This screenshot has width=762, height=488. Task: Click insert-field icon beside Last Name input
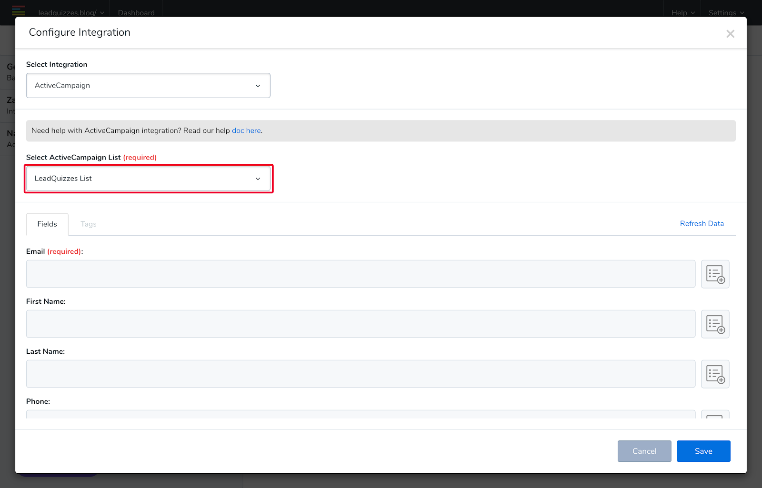715,374
